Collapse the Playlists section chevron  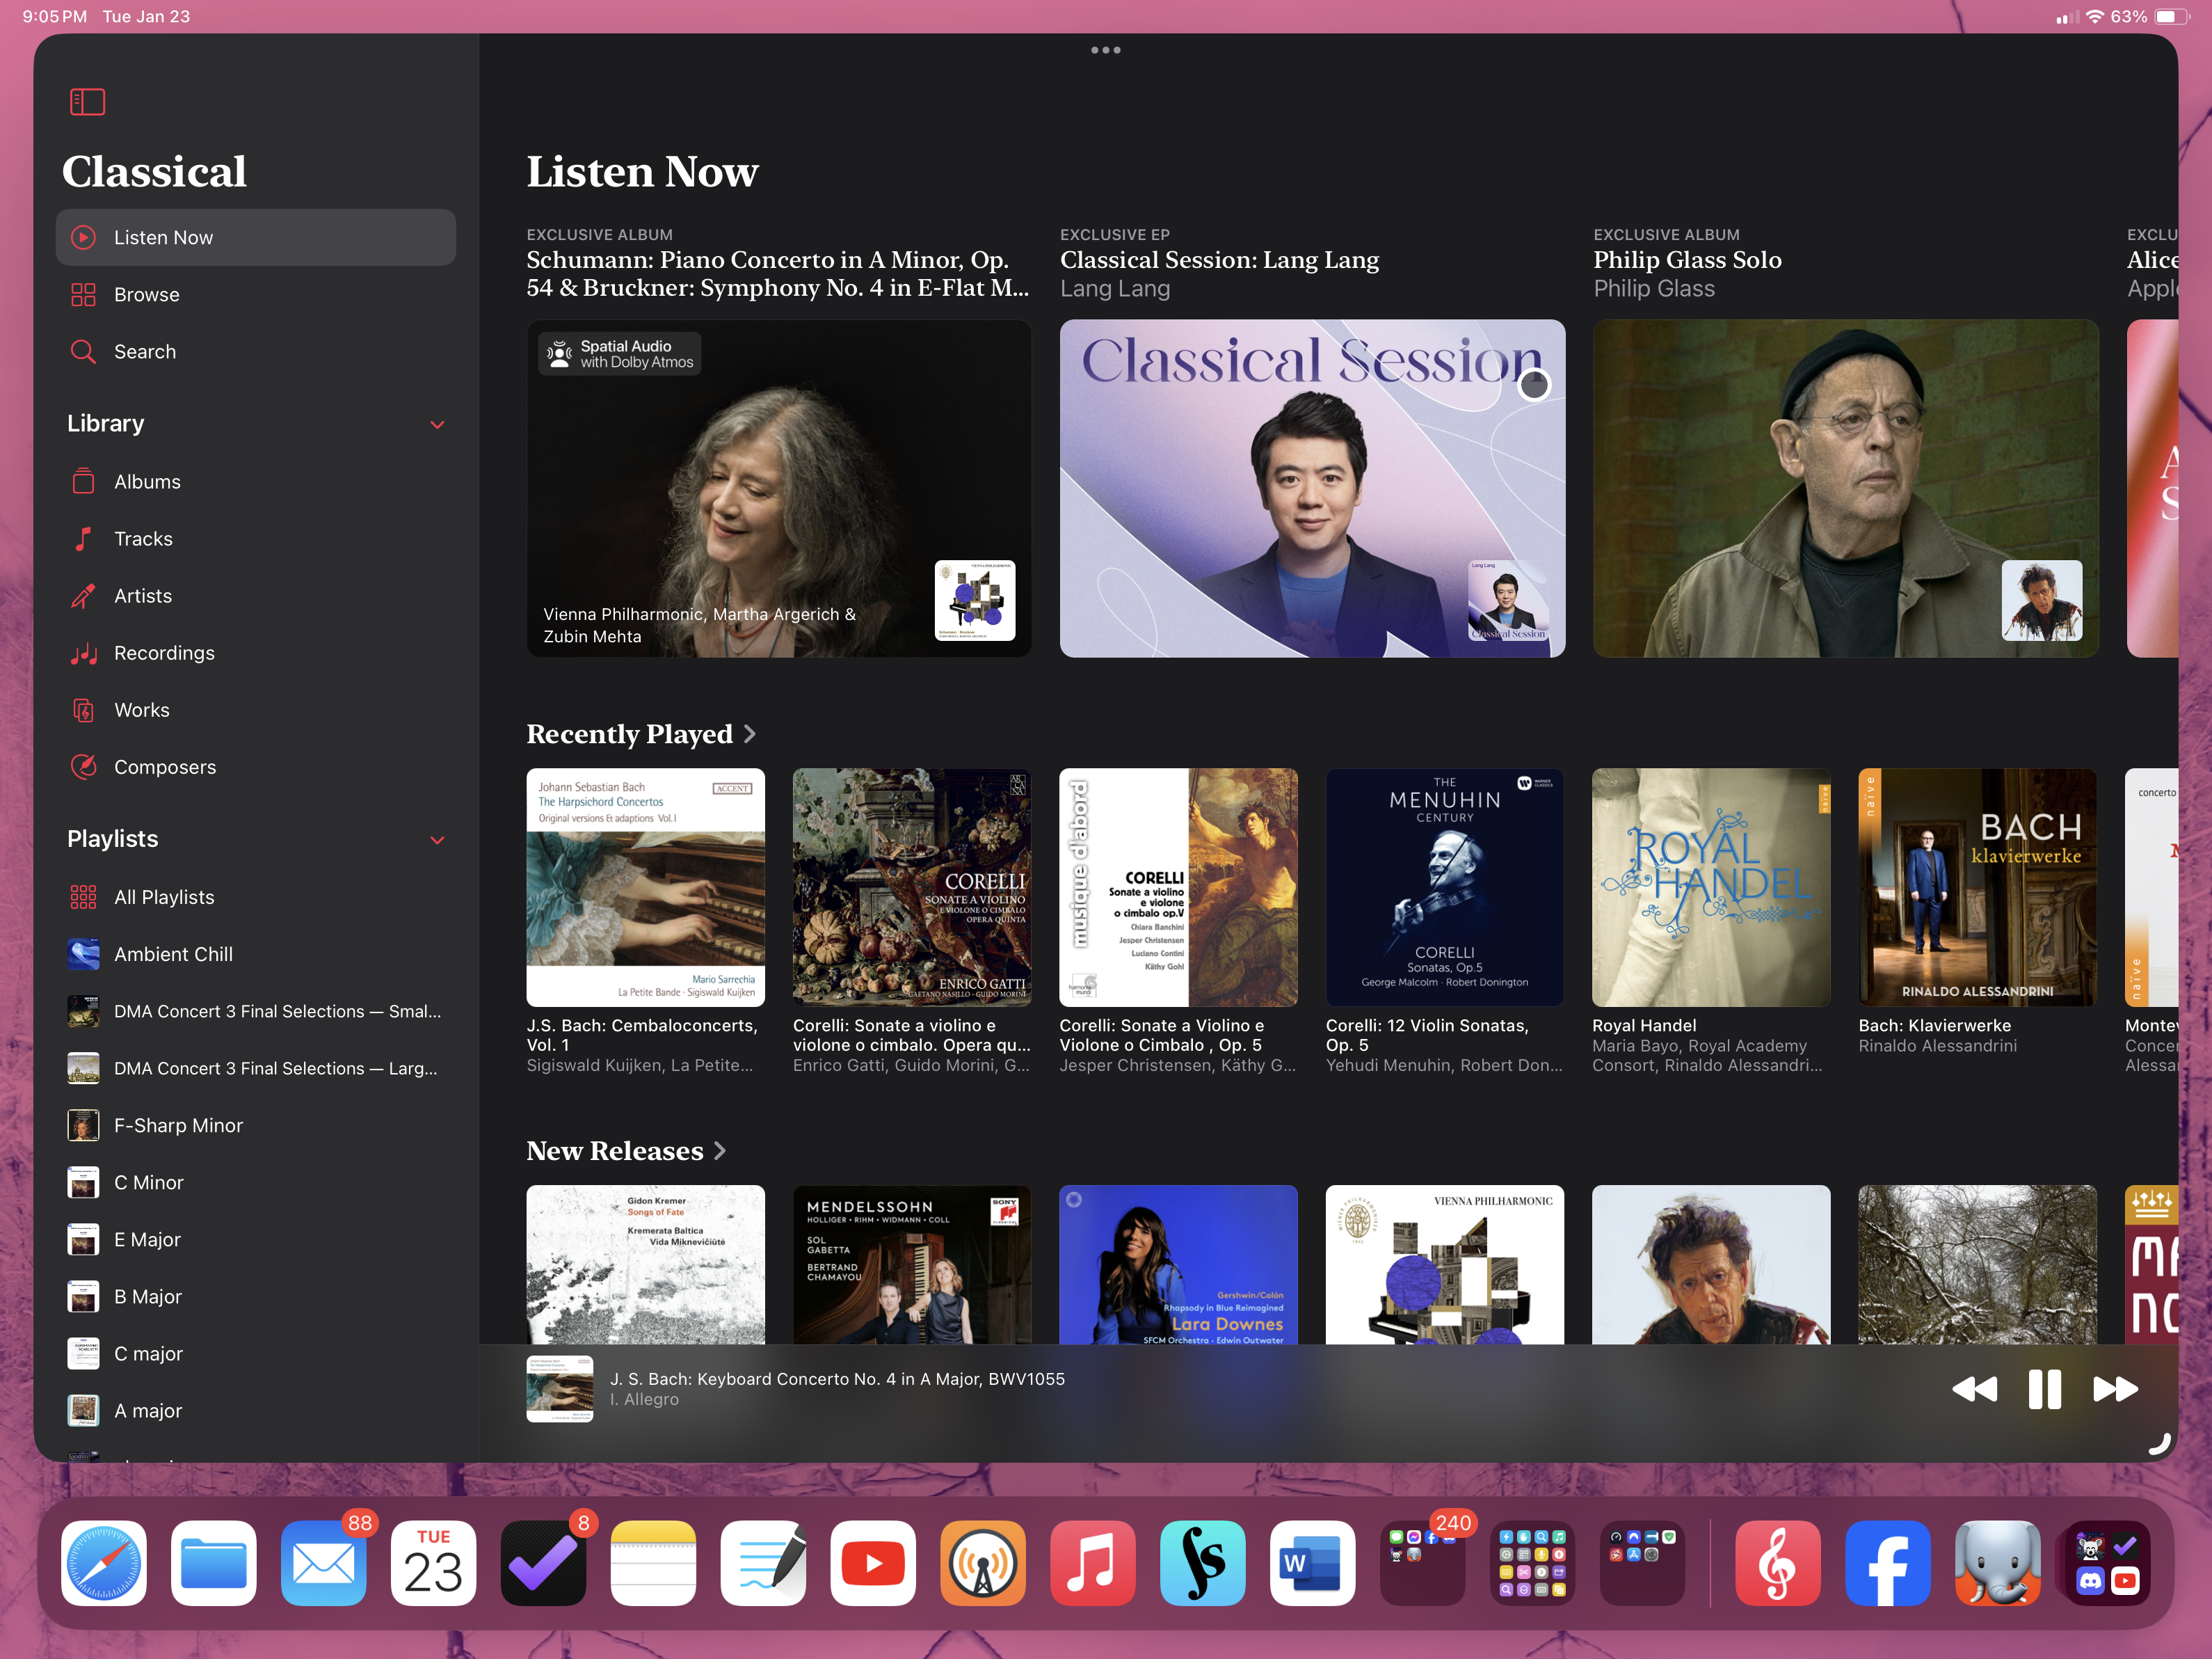tap(437, 839)
